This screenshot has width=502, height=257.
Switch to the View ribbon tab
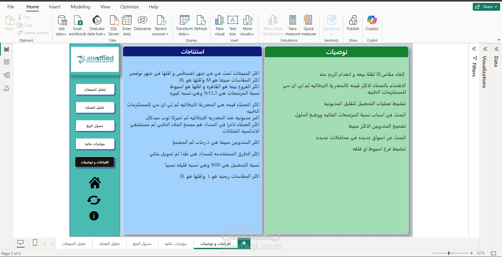point(105,7)
